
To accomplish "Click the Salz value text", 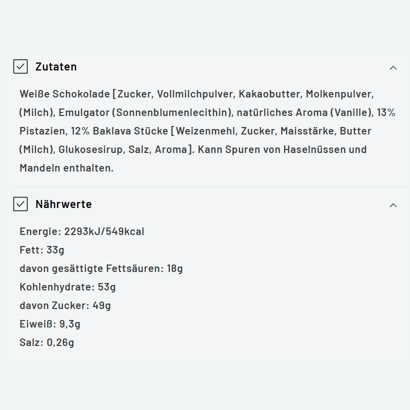I will pyautogui.click(x=46, y=342).
